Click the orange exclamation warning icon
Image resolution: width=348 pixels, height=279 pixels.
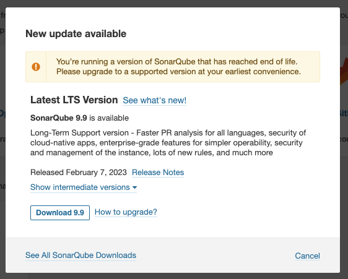coord(36,67)
